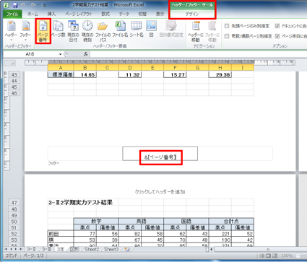Open the Insert ribbon tab
This screenshot has height=262, width=307.
pos(51,14)
